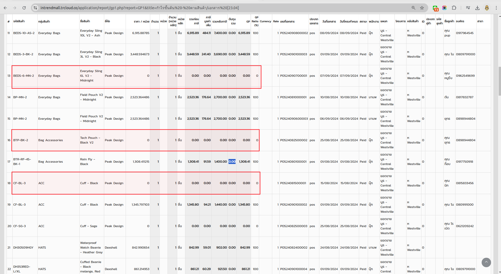Image resolution: width=501 pixels, height=274 pixels.
Task: Click the 1,440.00 total after tax cell
Action: [x=221, y=205]
